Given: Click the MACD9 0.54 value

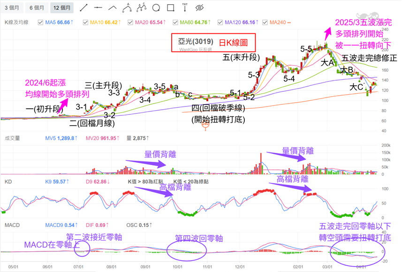Looking at the screenshot, I should pyautogui.click(x=61, y=225).
